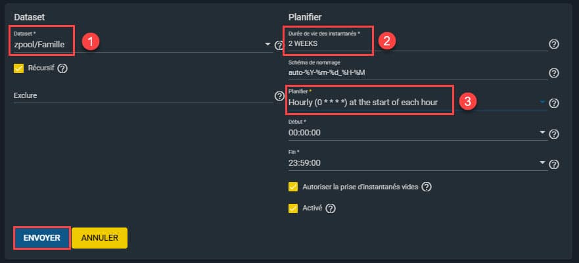Open help icon beside Planifier dropdown

click(553, 103)
